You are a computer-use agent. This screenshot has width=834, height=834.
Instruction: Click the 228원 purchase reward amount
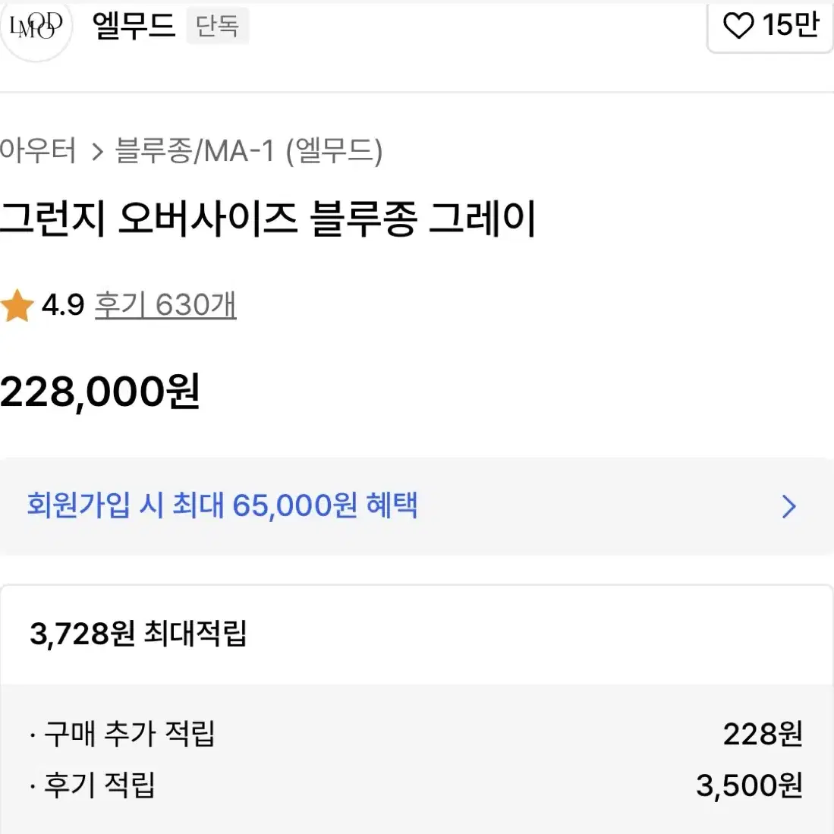point(763,735)
